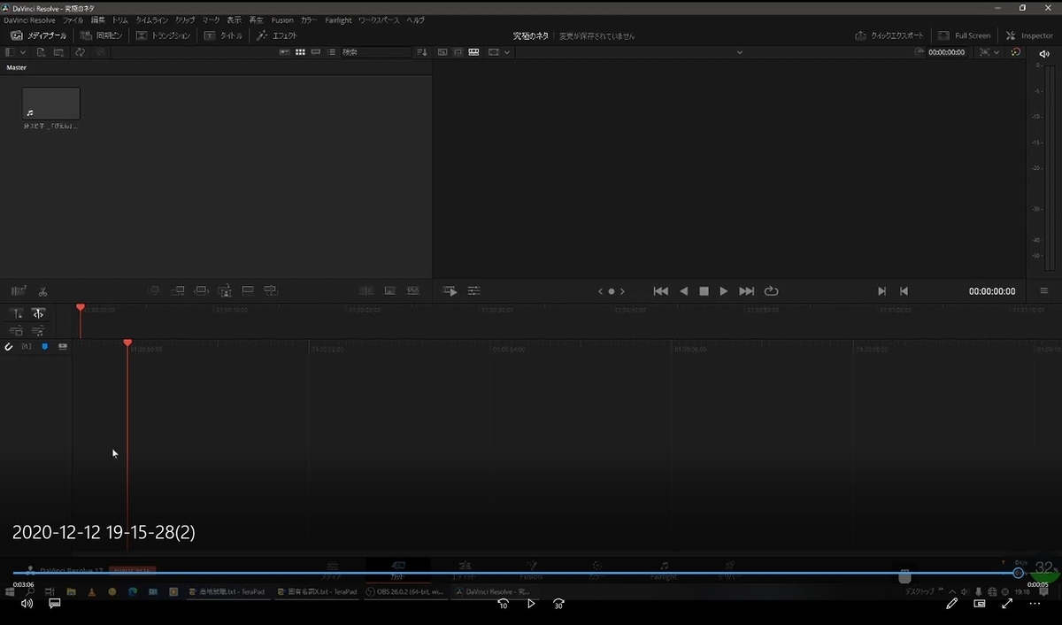Play forward in the Resolve viewer

[724, 291]
